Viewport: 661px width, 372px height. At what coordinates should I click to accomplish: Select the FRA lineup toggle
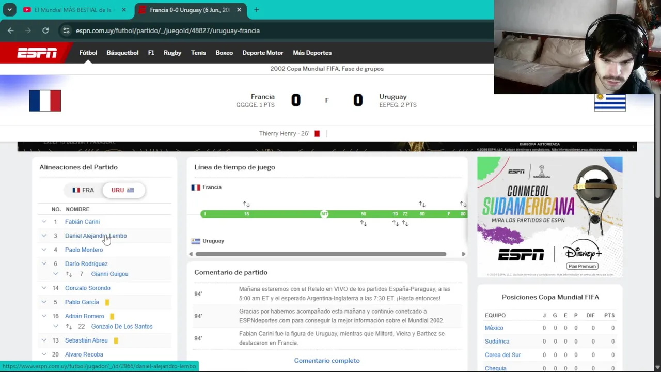(x=83, y=190)
